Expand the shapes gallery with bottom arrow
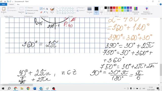 pyautogui.click(x=75, y=13)
